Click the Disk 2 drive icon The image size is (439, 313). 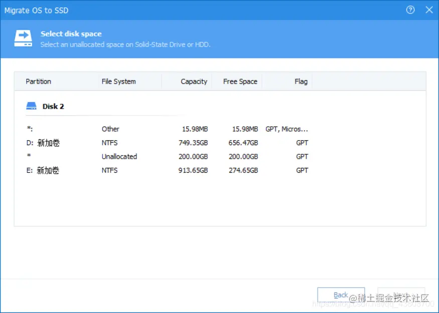click(31, 106)
